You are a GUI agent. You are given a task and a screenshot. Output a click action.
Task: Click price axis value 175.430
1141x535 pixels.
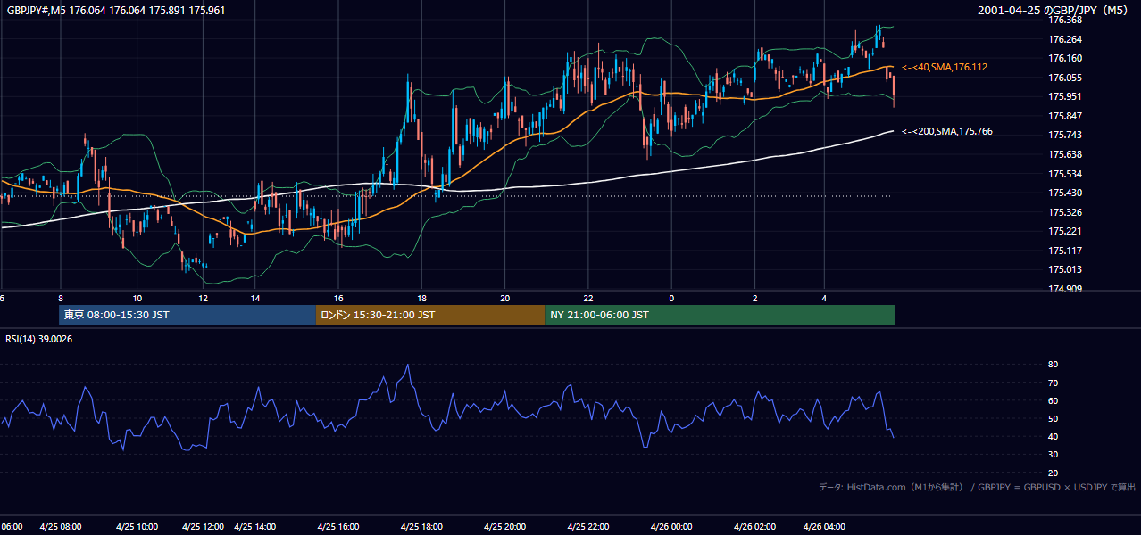tap(1065, 193)
